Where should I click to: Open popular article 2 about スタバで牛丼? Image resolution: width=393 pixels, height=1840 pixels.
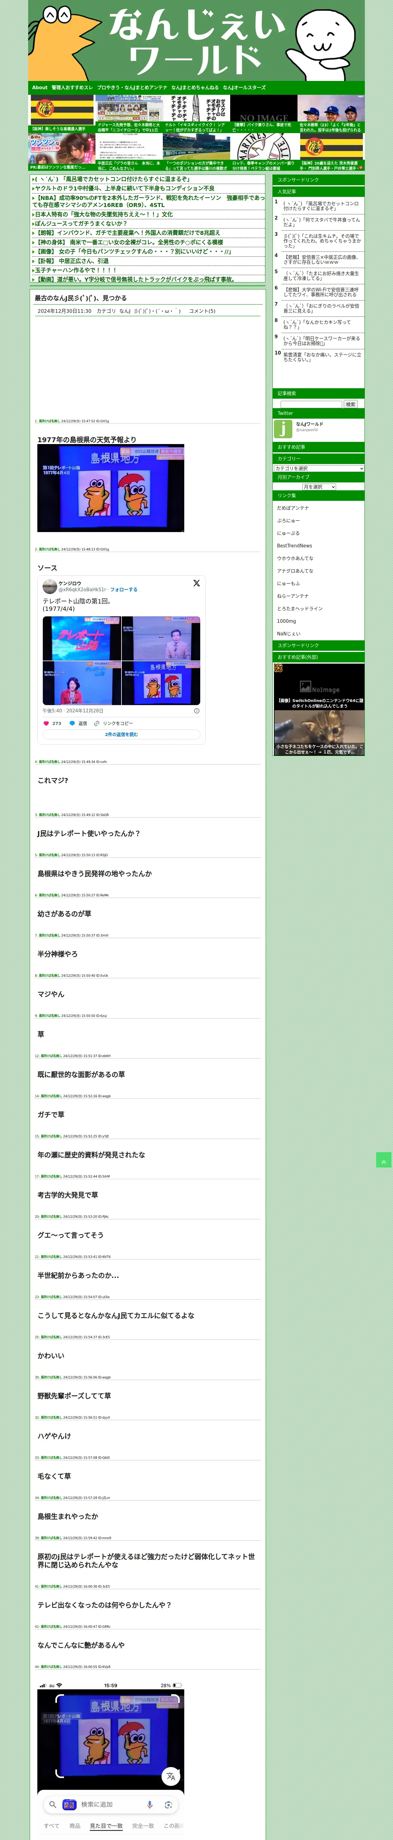tap(321, 222)
